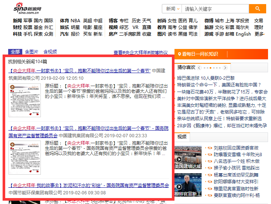
Task: Click the orange search magnifier button
Action: point(258,9)
